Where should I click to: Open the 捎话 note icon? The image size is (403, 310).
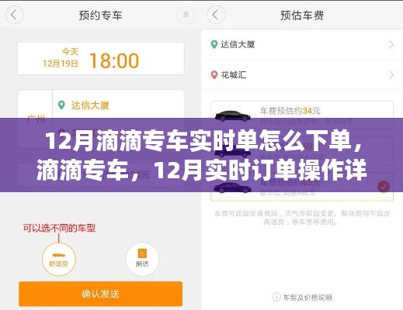[142, 259]
